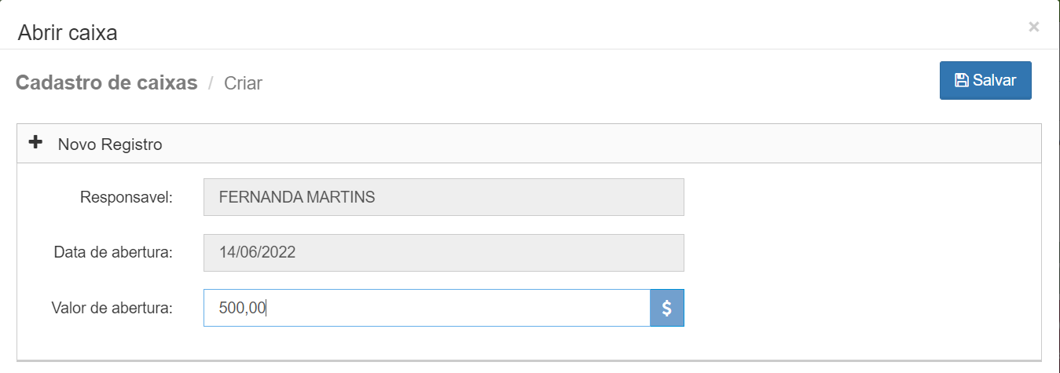Click the Responsavel field FERNANDA MARTINS
The image size is (1060, 373).
pos(444,197)
